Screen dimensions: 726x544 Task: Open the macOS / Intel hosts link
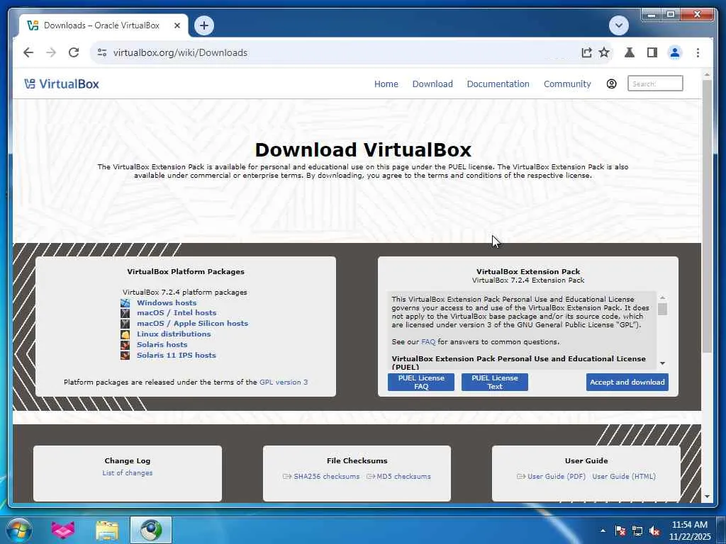[x=177, y=312]
